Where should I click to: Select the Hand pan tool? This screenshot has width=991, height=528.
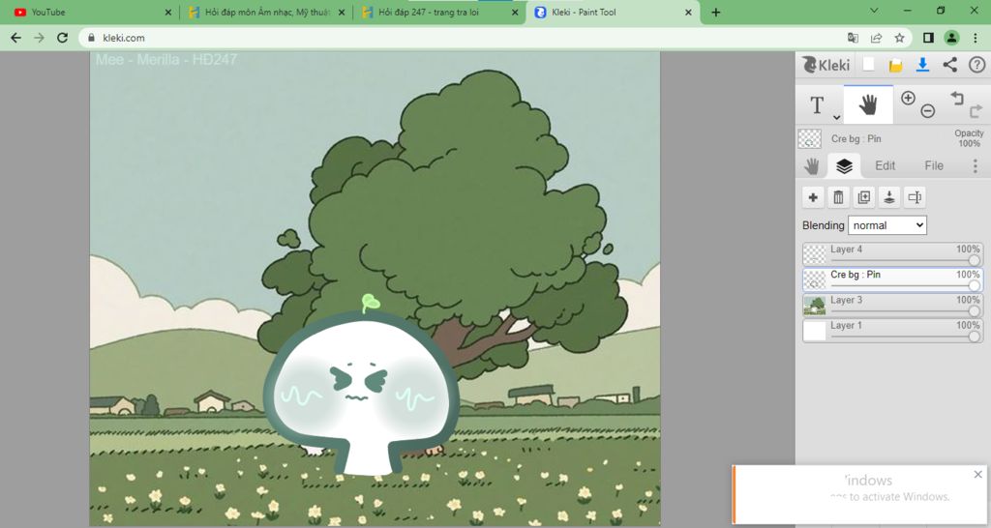click(868, 104)
